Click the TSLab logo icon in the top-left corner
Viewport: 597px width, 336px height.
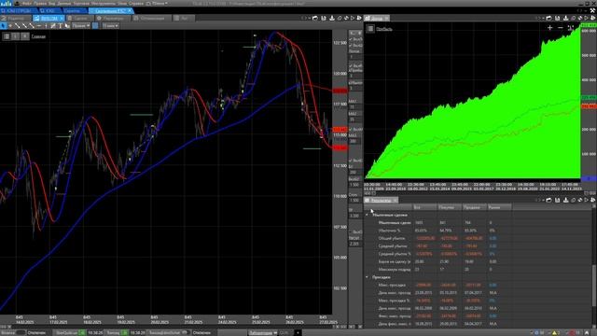tap(7, 3)
